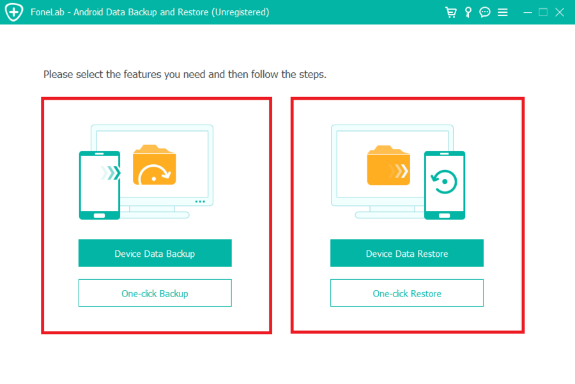This screenshot has width=575, height=384.
Task: Select Device Data Backup
Action: click(155, 253)
